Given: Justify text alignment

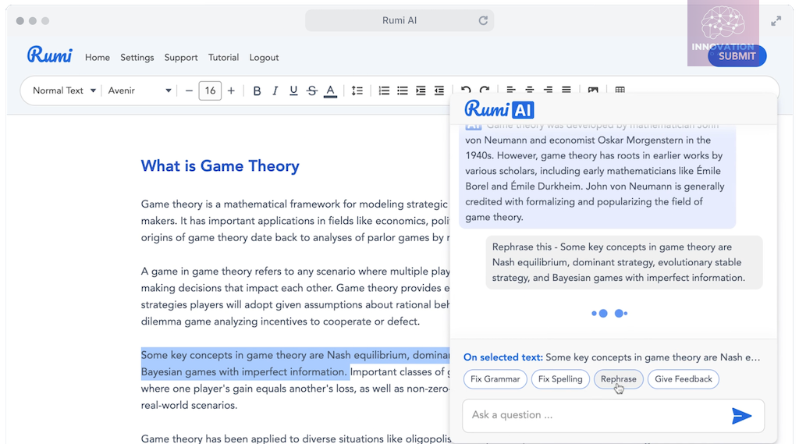Looking at the screenshot, I should [x=566, y=89].
